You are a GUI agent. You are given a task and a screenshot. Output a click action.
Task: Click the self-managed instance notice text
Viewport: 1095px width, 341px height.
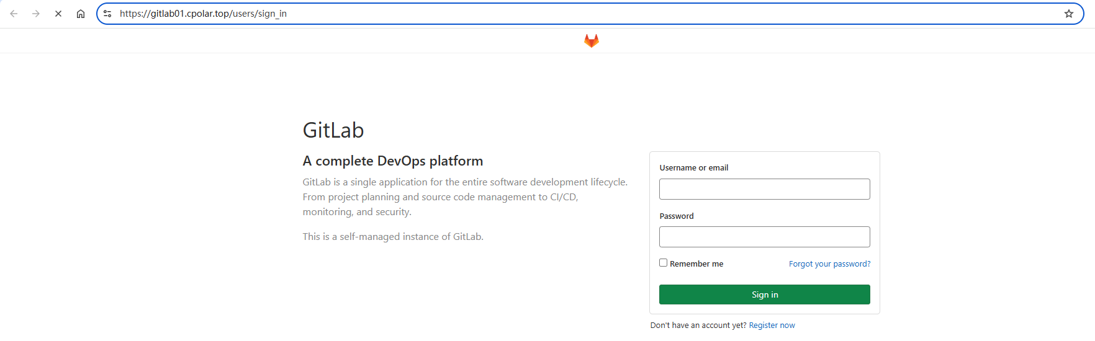(x=393, y=237)
